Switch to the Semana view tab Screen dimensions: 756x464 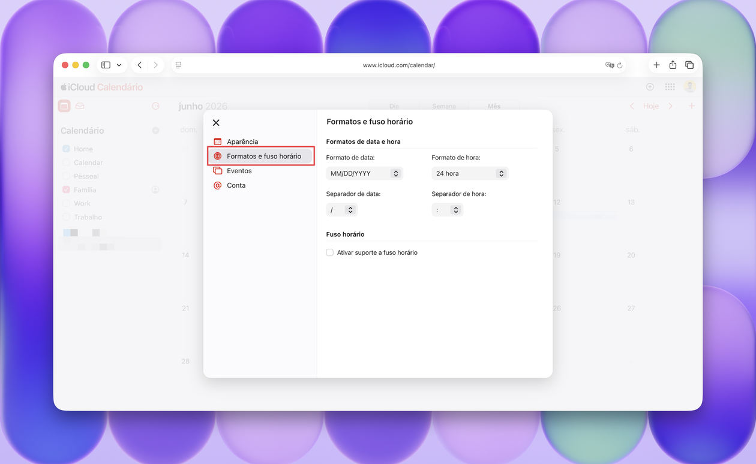[444, 106]
